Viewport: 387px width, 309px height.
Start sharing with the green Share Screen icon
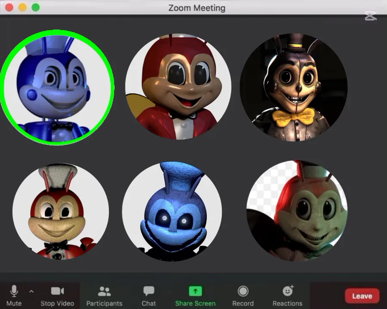pos(195,291)
